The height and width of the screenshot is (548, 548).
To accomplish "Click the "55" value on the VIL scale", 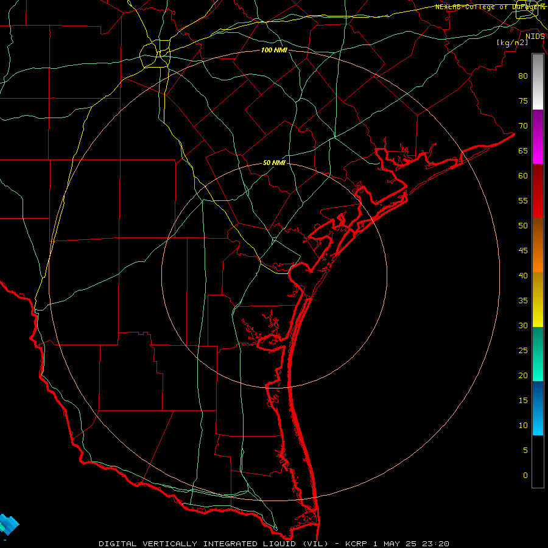I will tap(523, 201).
